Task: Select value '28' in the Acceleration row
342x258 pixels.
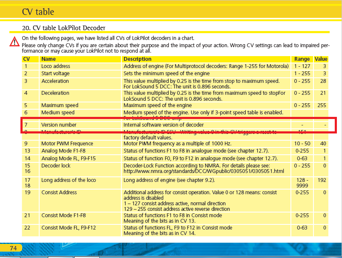Action: (x=323, y=81)
